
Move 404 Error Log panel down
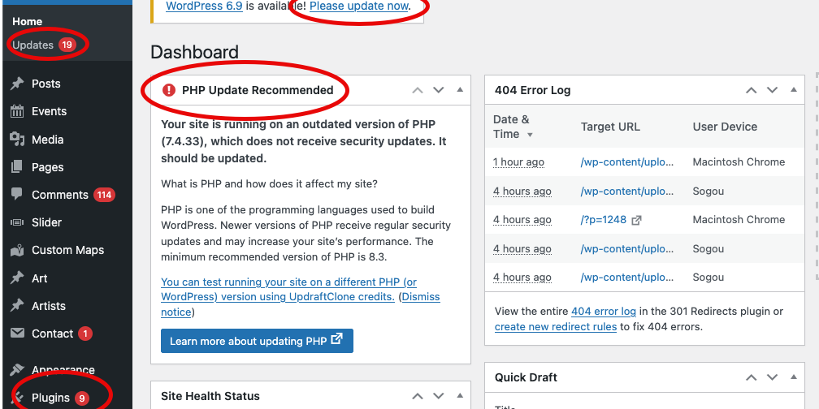pos(772,90)
